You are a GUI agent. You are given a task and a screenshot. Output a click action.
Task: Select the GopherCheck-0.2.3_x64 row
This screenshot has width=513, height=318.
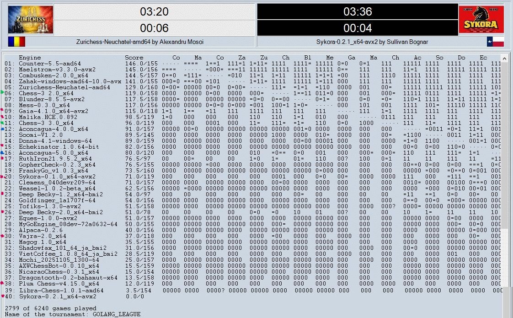point(252,165)
